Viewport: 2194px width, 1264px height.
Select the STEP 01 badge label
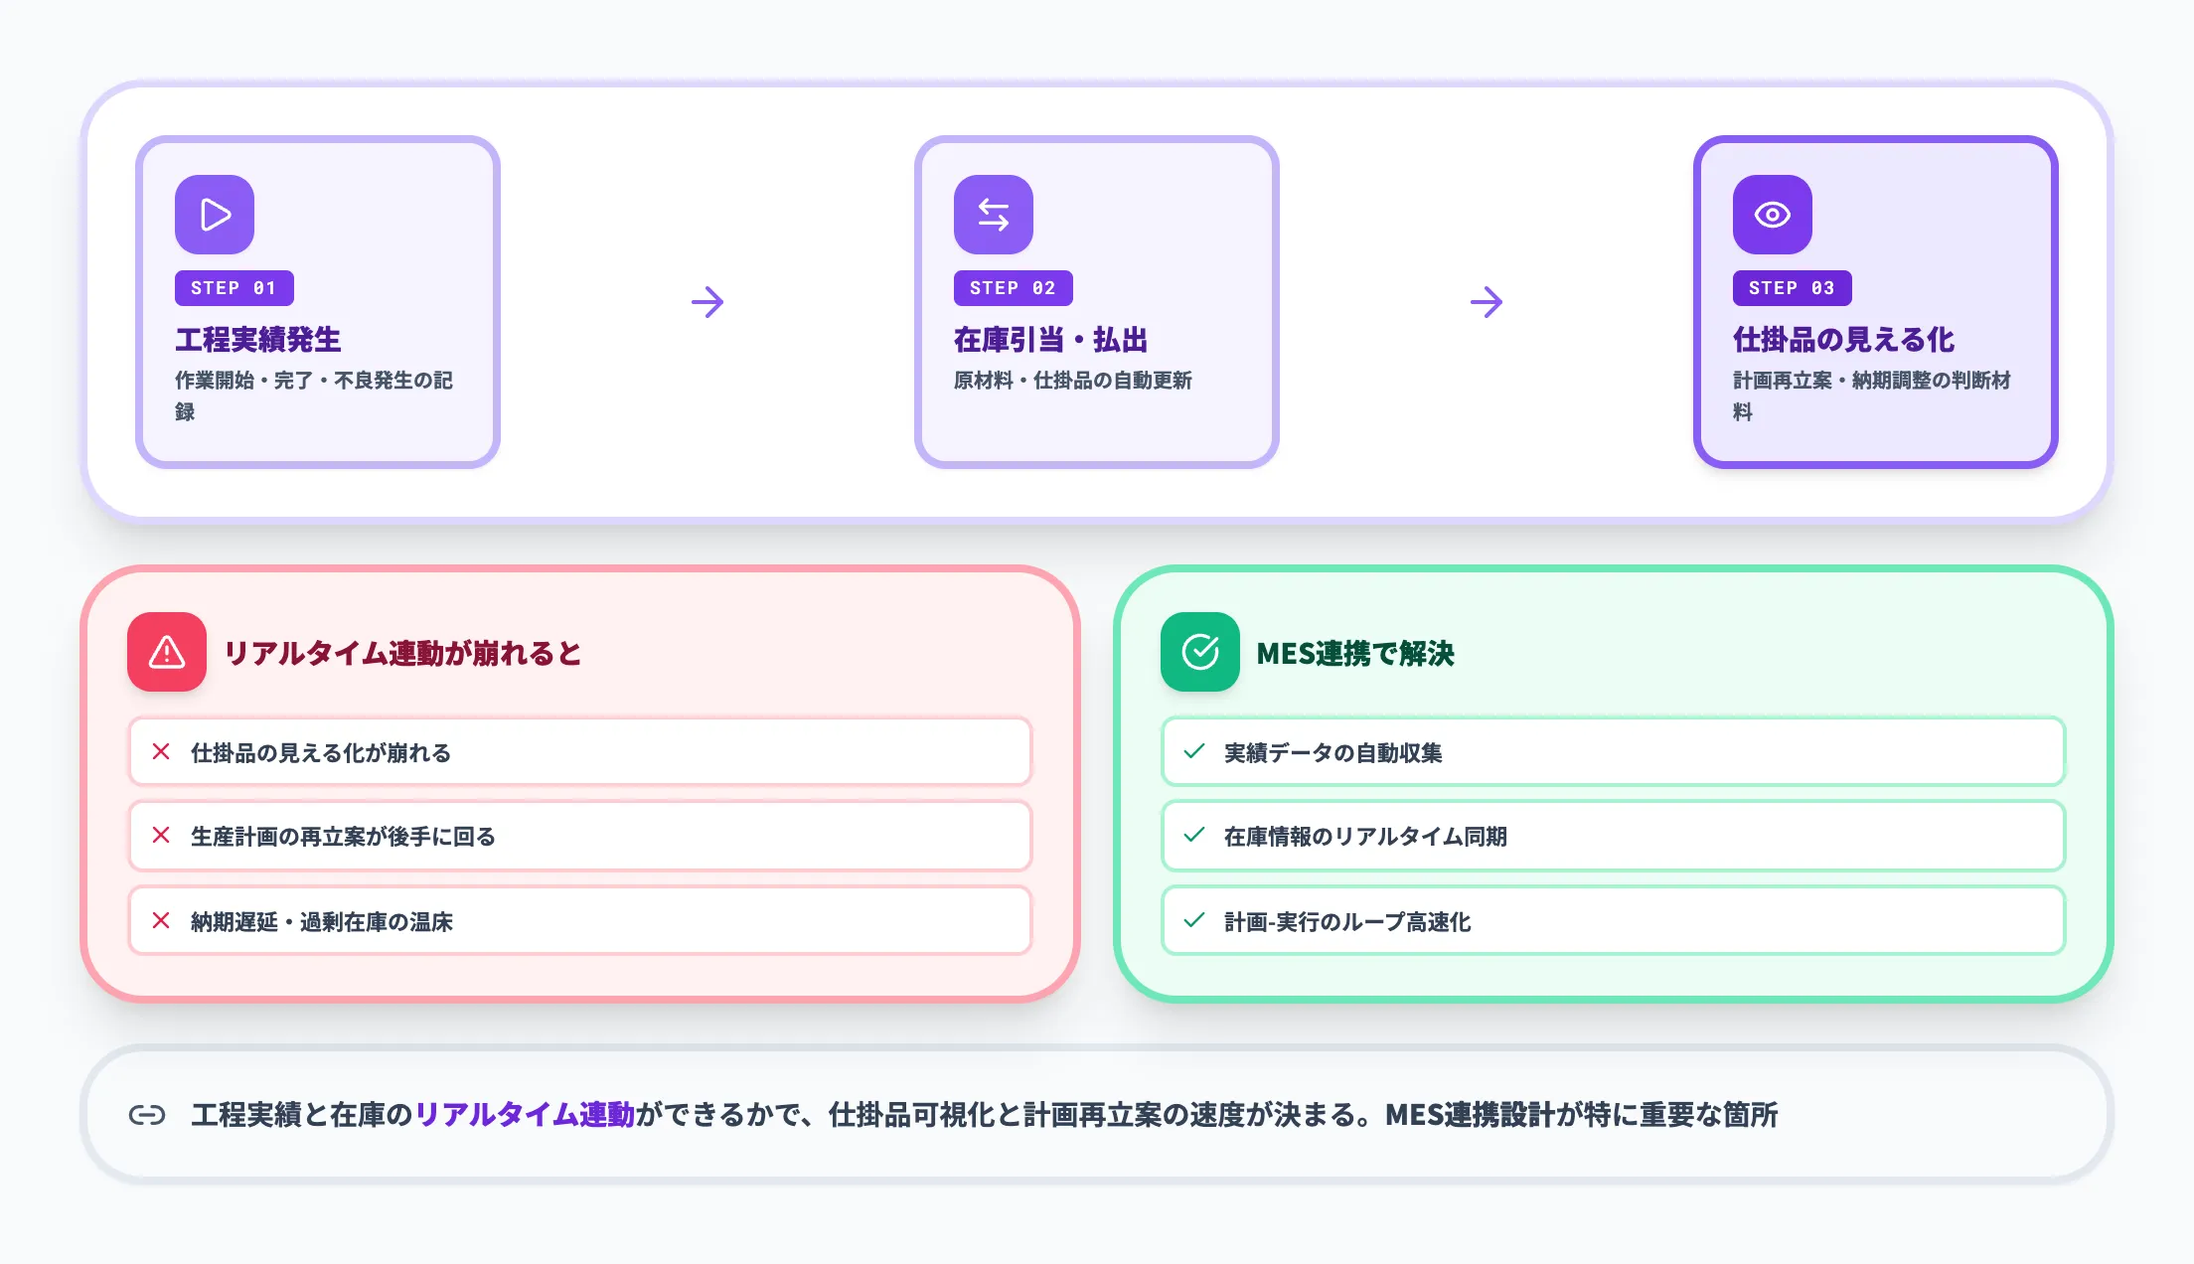[233, 287]
